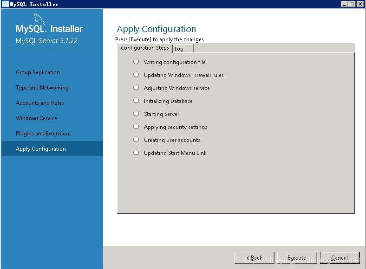Click the 'Creating user accounts' text

click(x=172, y=140)
